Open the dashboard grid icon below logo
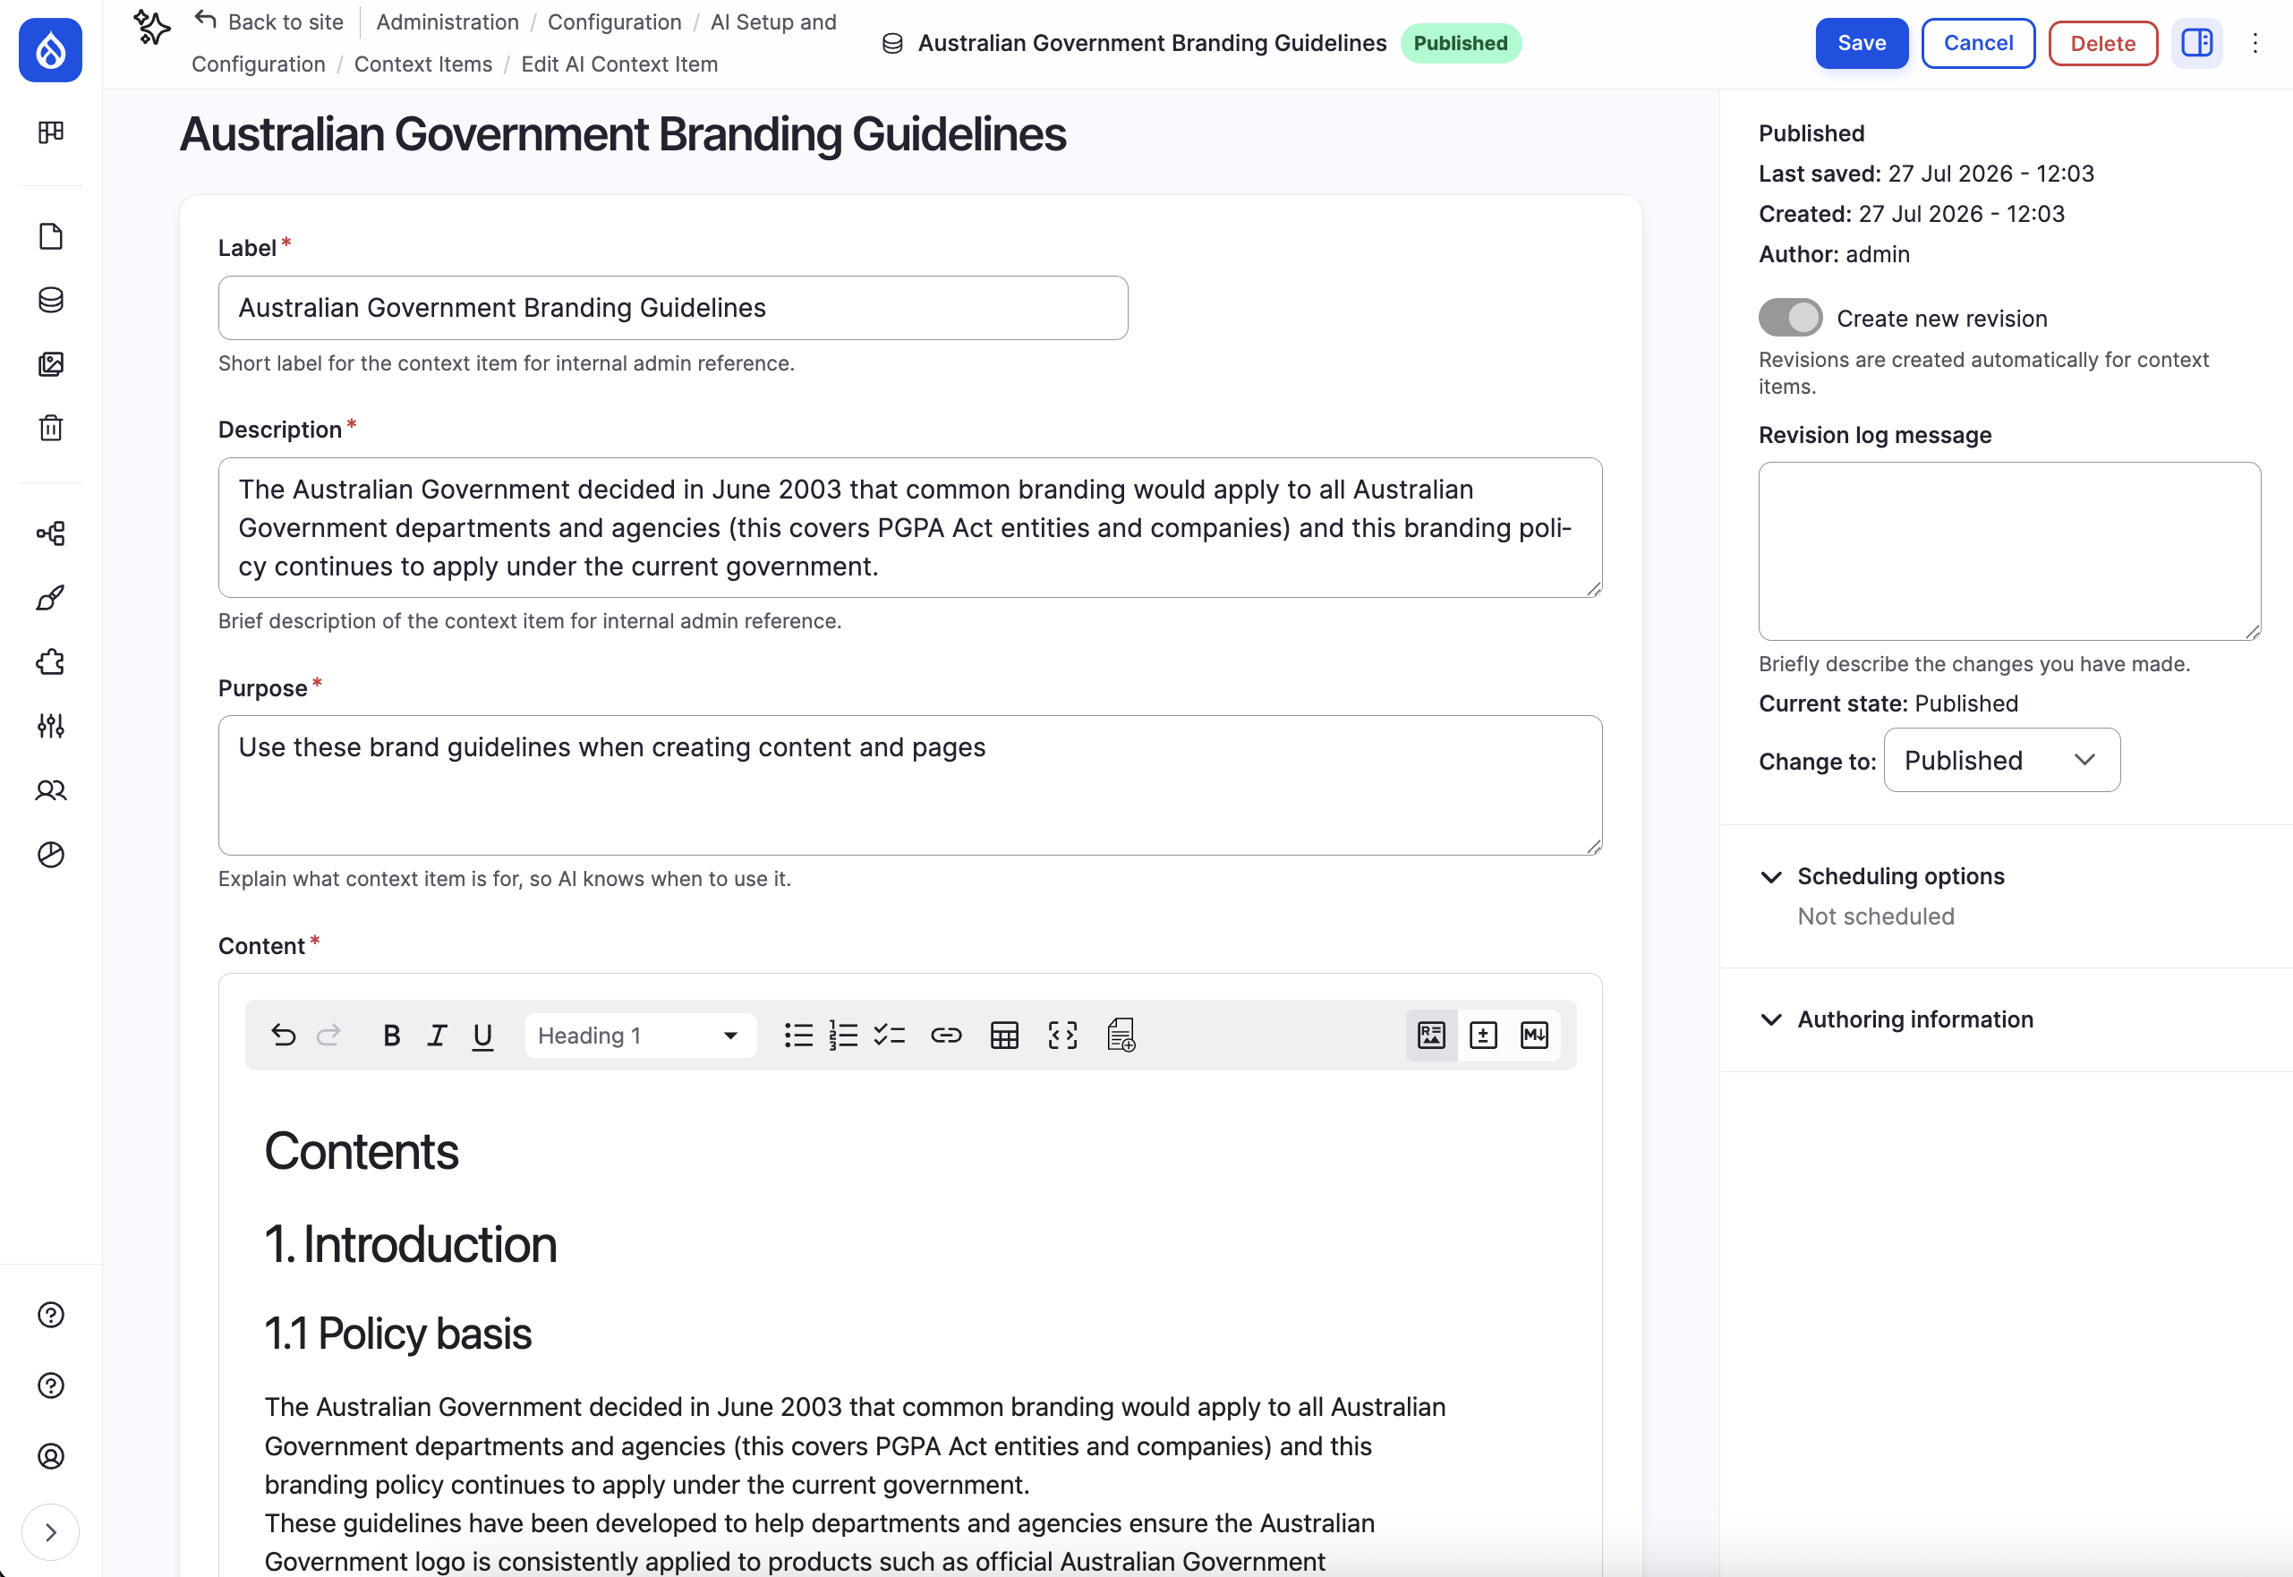2293x1577 pixels. click(50, 132)
